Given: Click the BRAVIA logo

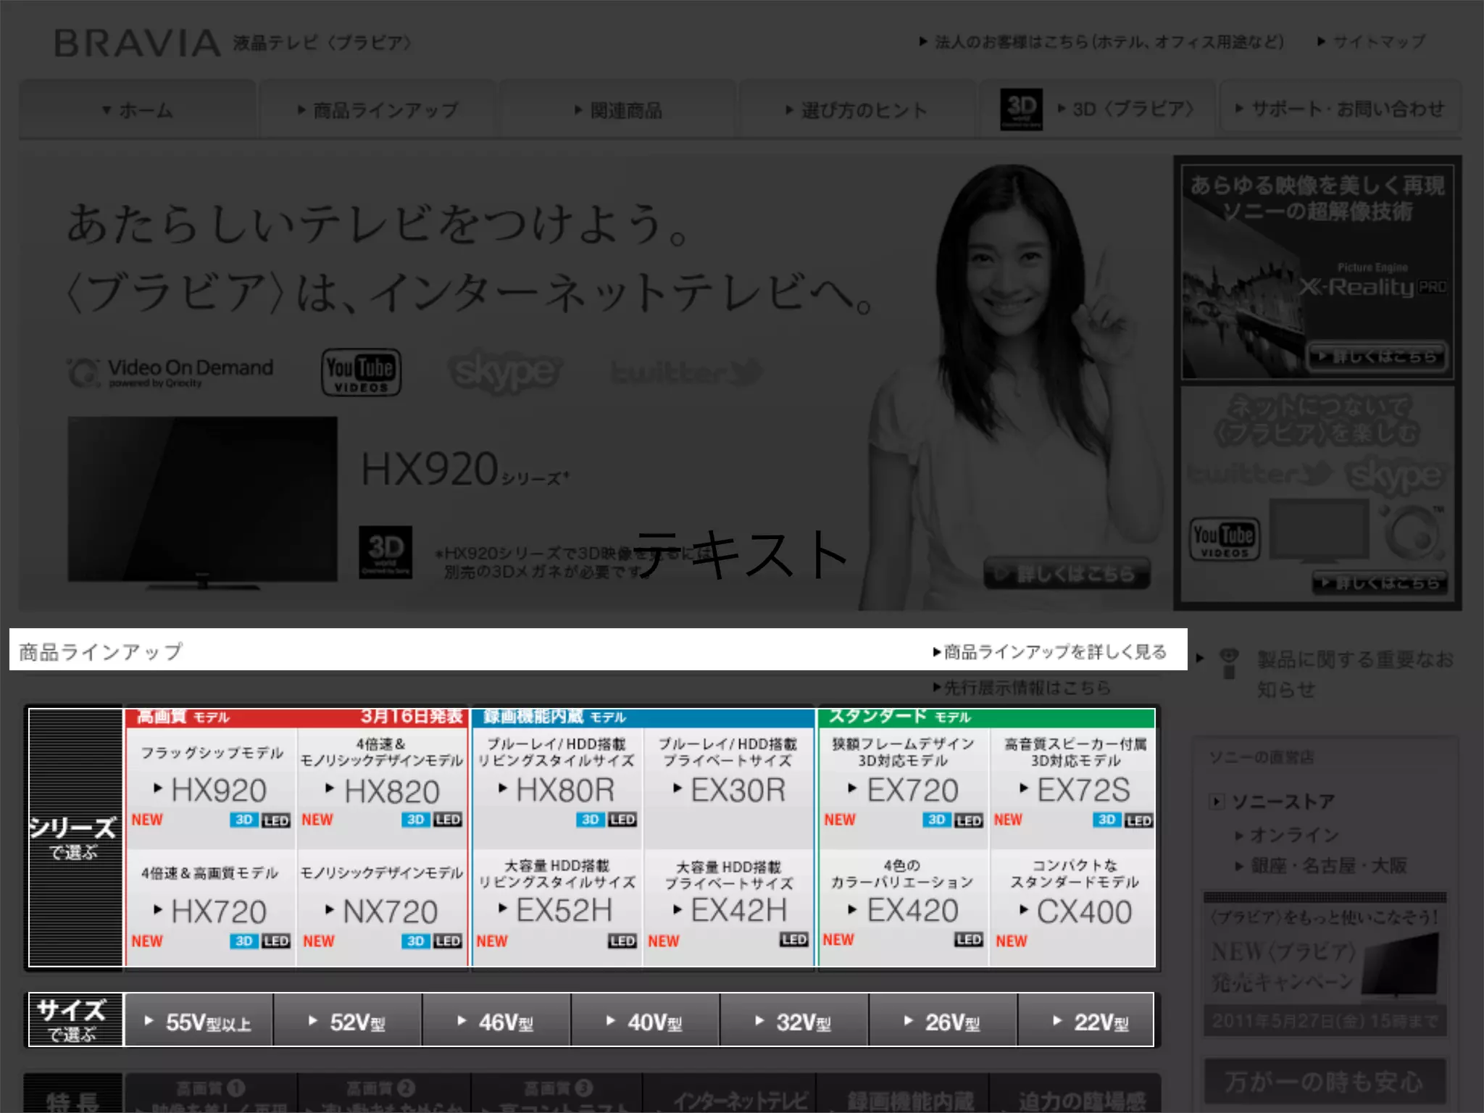Looking at the screenshot, I should click(x=138, y=43).
